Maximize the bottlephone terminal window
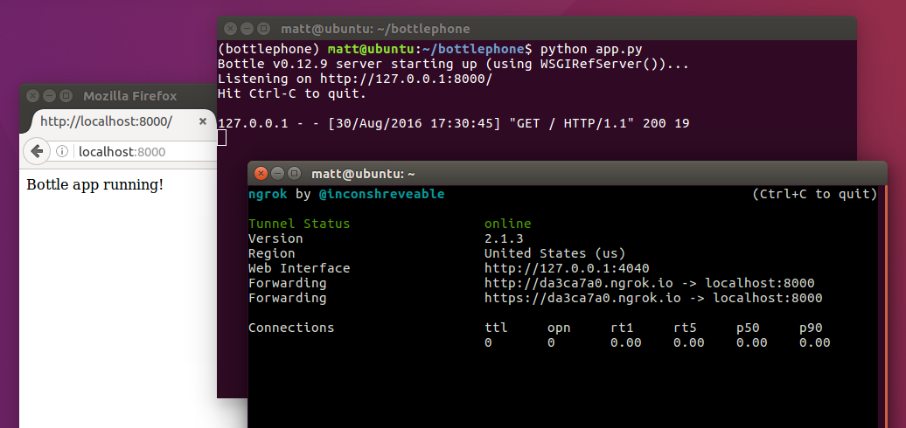The height and width of the screenshot is (428, 906). [263, 28]
